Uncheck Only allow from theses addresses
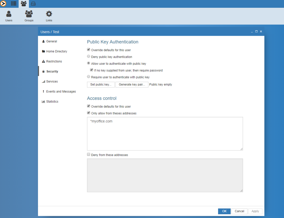This screenshot has height=218, width=284. point(88,113)
